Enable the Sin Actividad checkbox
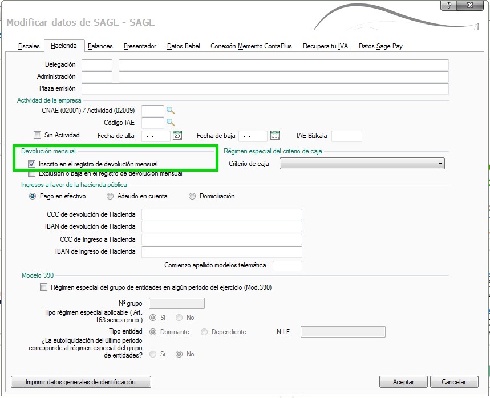The height and width of the screenshot is (398, 490). click(x=37, y=135)
